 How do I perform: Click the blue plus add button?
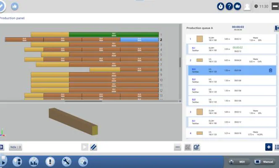pos(268,147)
